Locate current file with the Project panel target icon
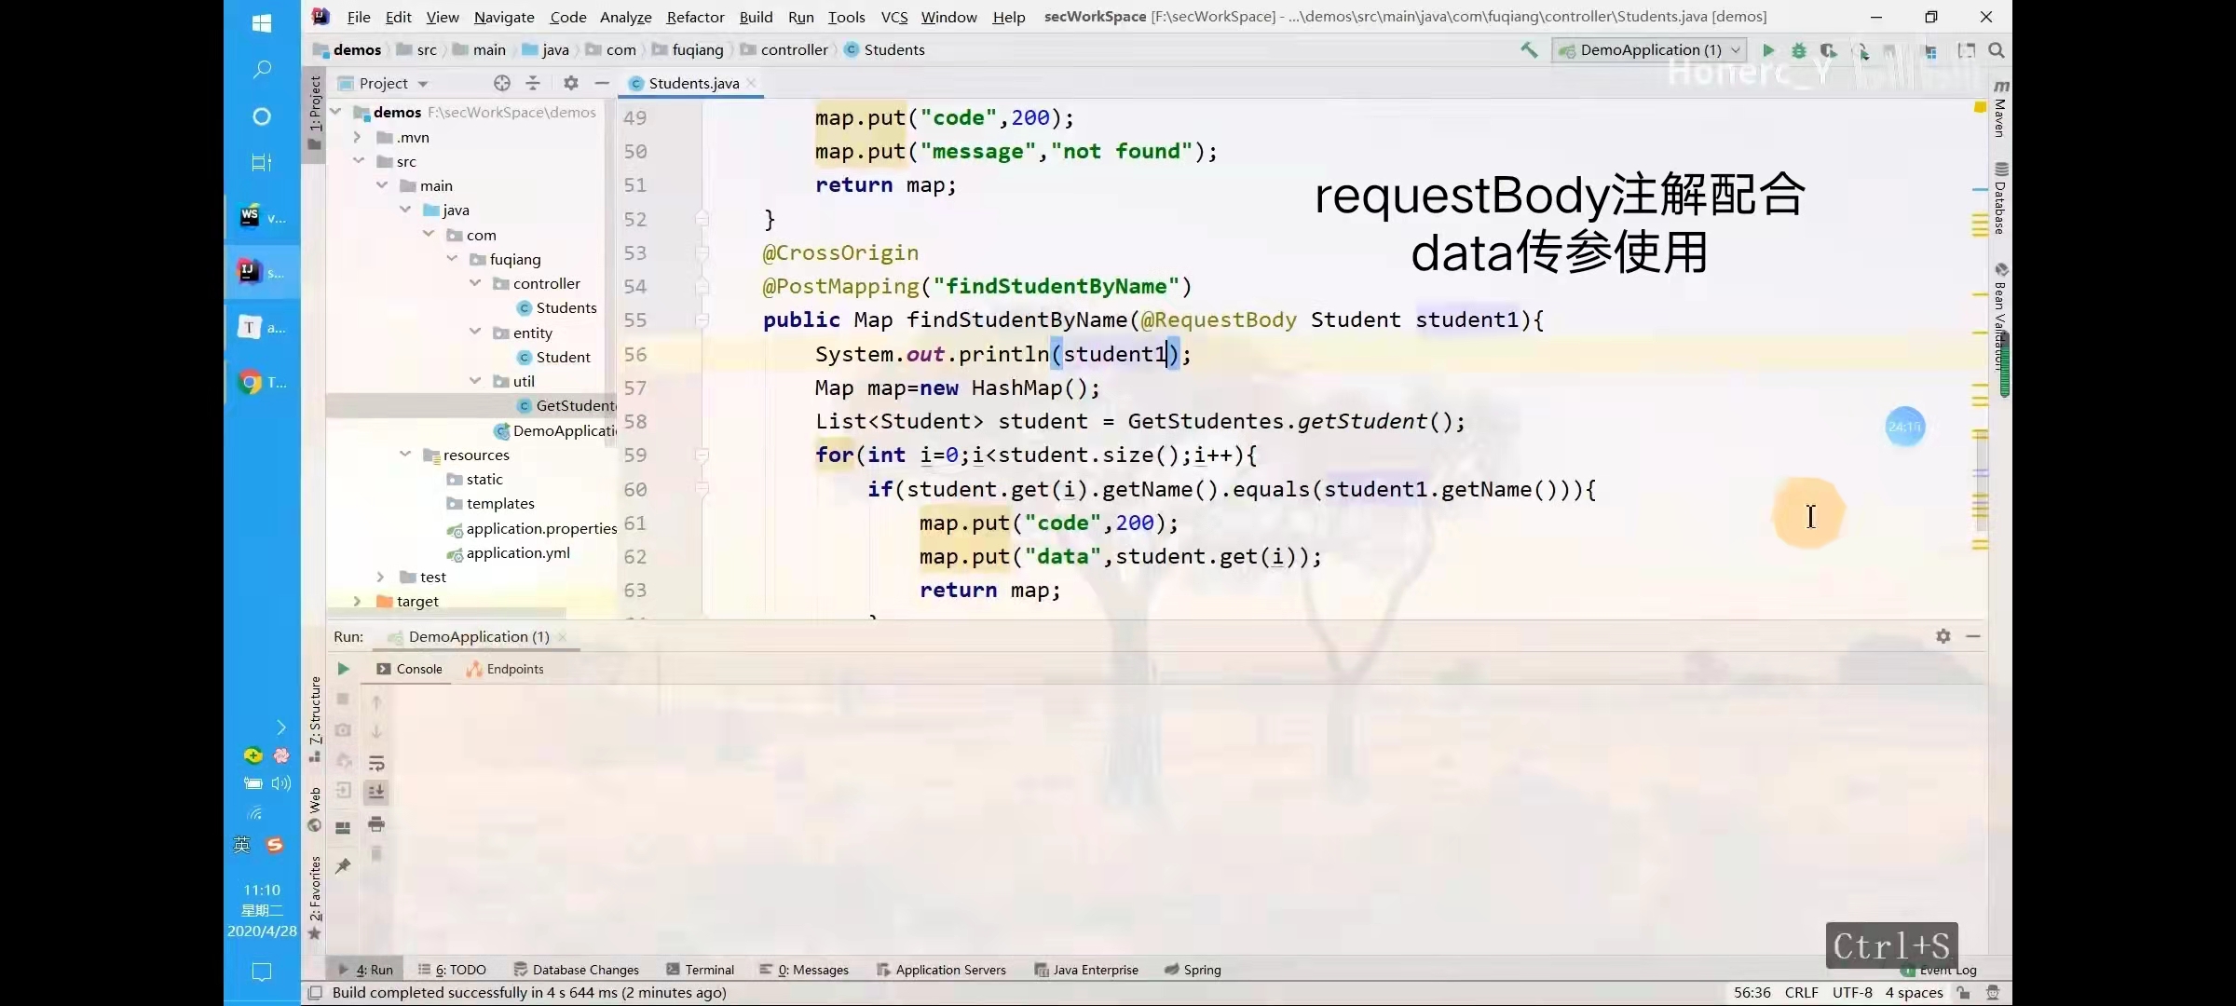Viewport: 2236px width, 1006px height. tap(502, 83)
